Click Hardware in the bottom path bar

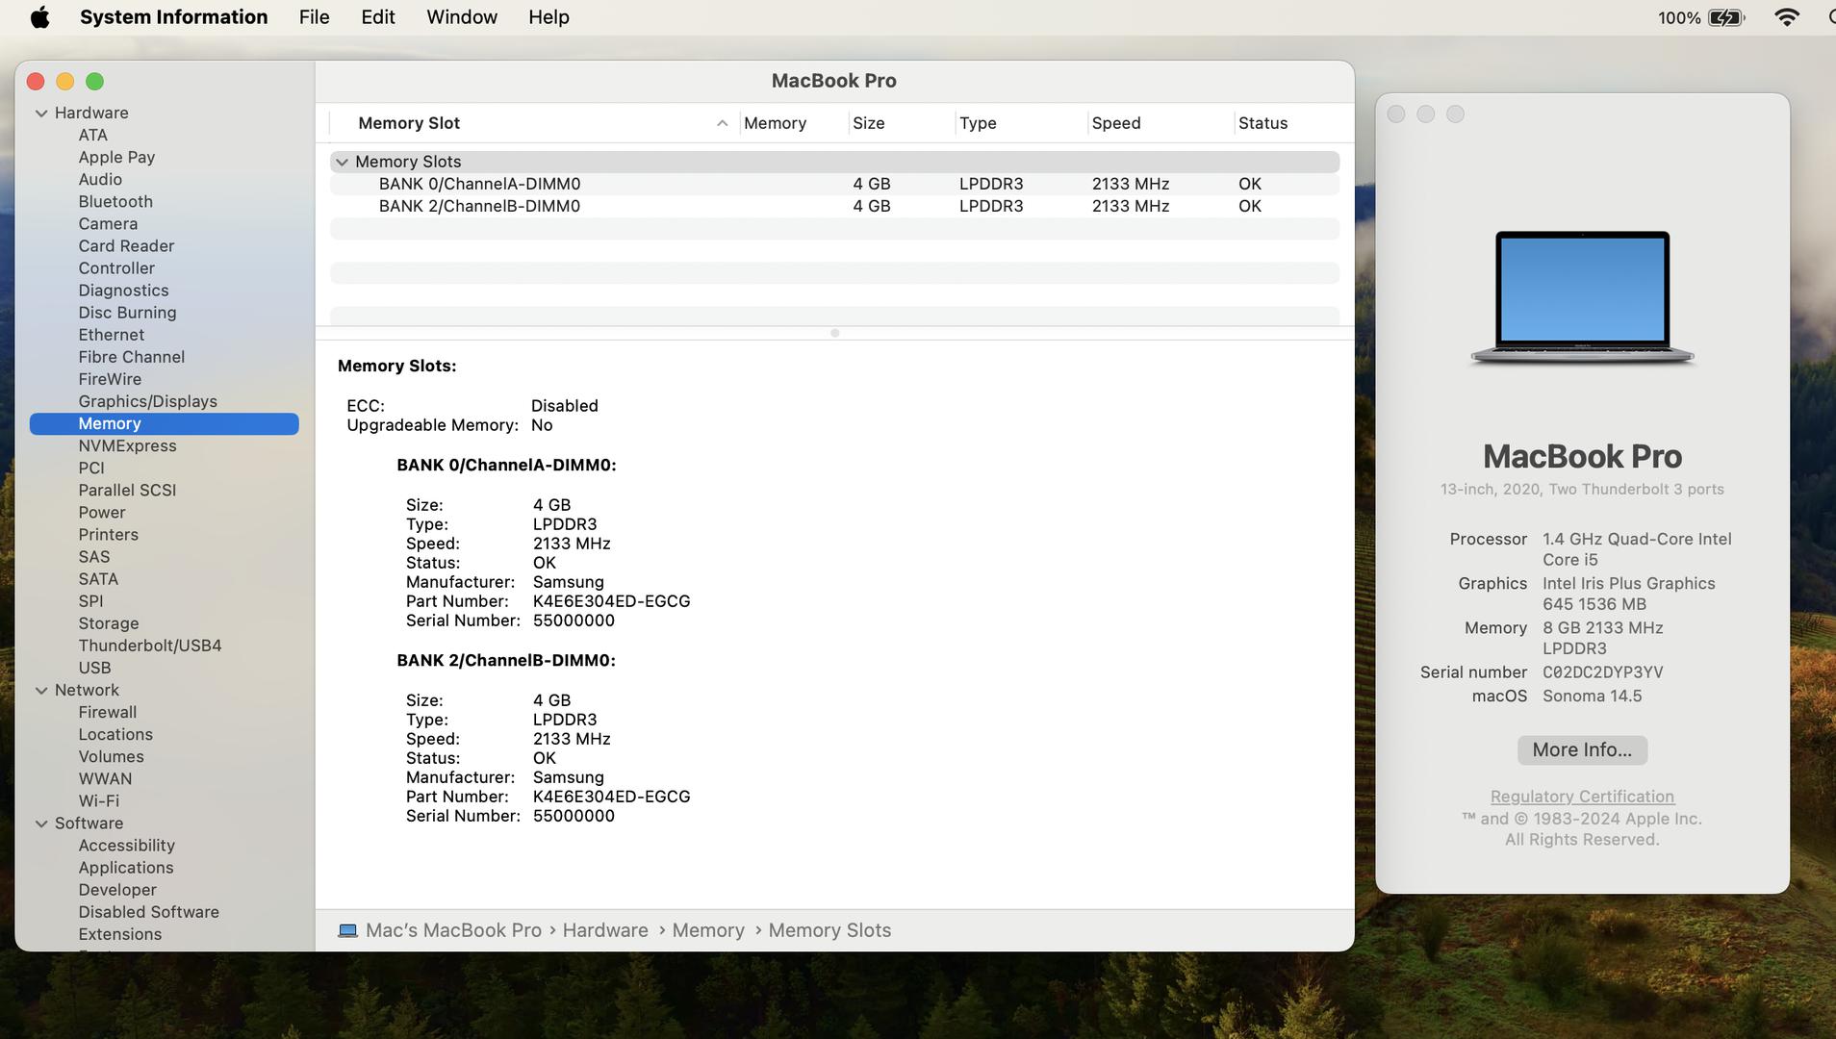[x=605, y=930]
